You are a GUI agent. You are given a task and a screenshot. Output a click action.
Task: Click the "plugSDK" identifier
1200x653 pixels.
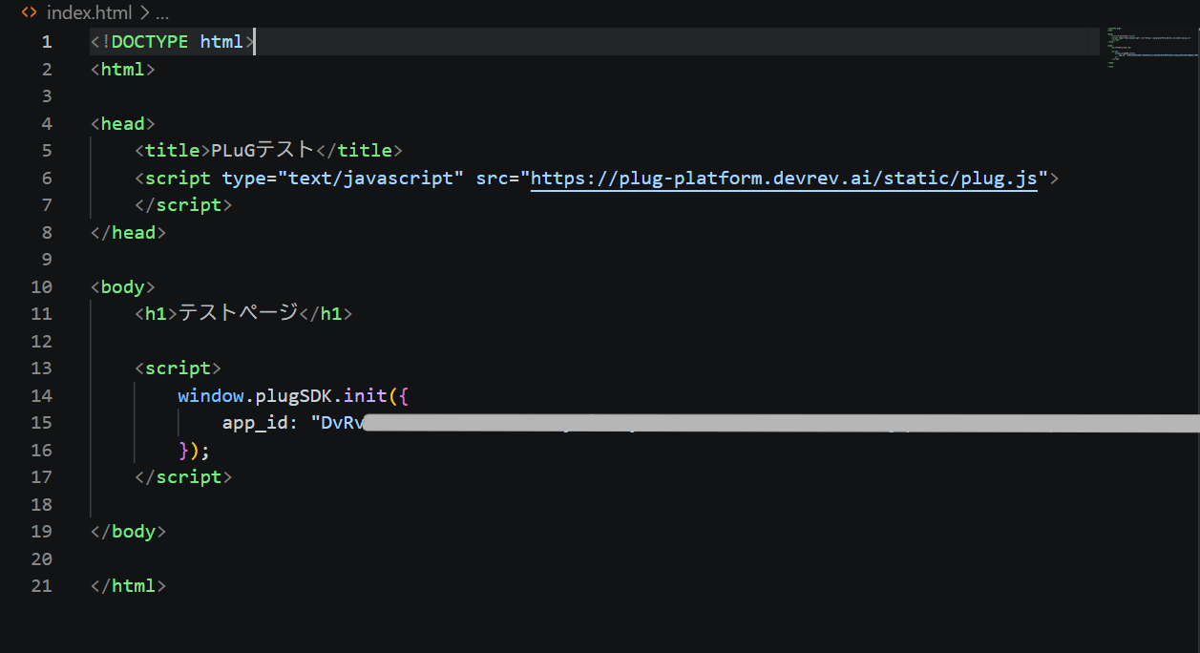[x=293, y=395]
